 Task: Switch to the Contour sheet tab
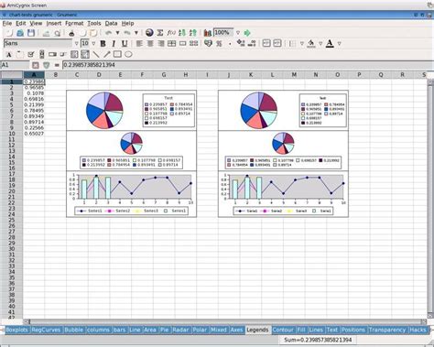(x=283, y=330)
